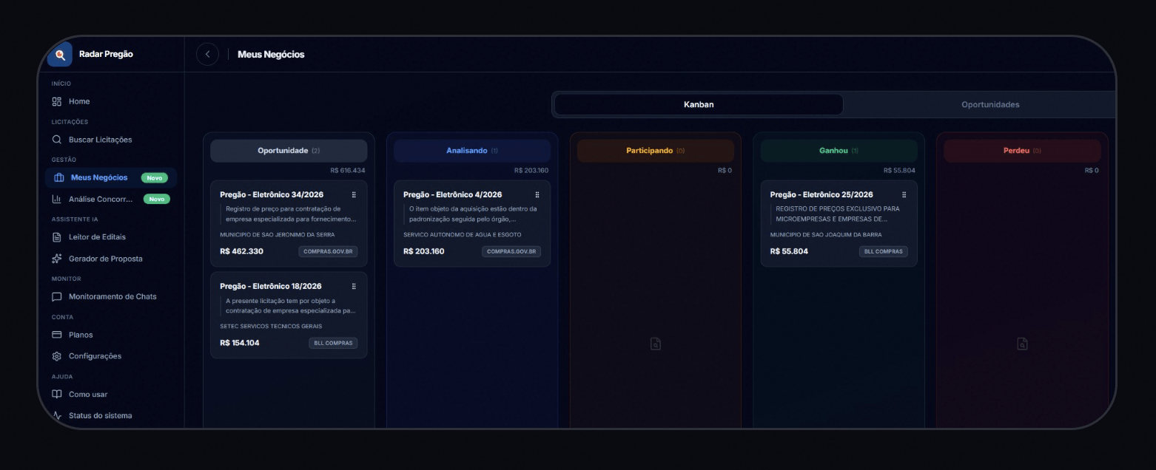Open the drag handle on Pregão Eletrônico 34/2026

[x=354, y=195]
